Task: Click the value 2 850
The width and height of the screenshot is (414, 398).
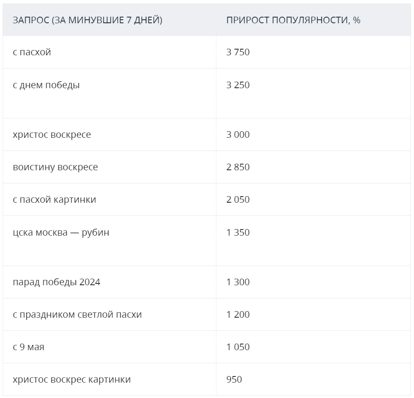Action: coord(238,167)
